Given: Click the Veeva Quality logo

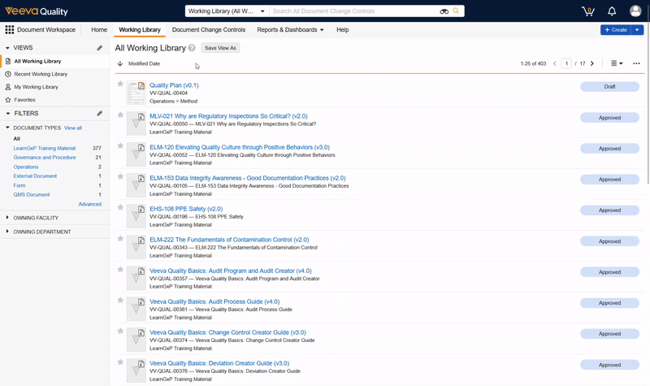Looking at the screenshot, I should click(36, 11).
